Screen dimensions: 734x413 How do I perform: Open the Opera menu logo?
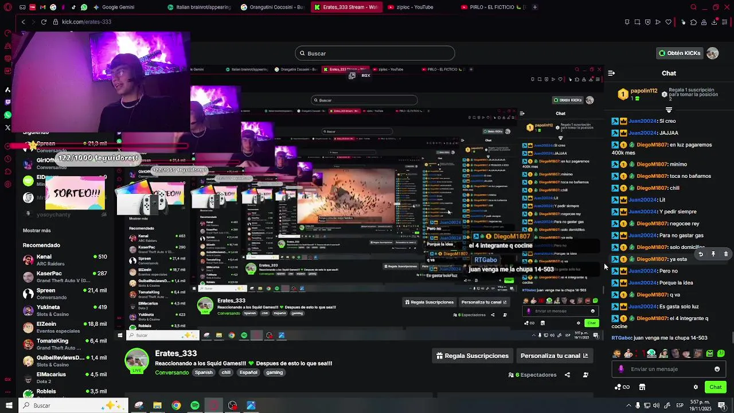click(8, 7)
